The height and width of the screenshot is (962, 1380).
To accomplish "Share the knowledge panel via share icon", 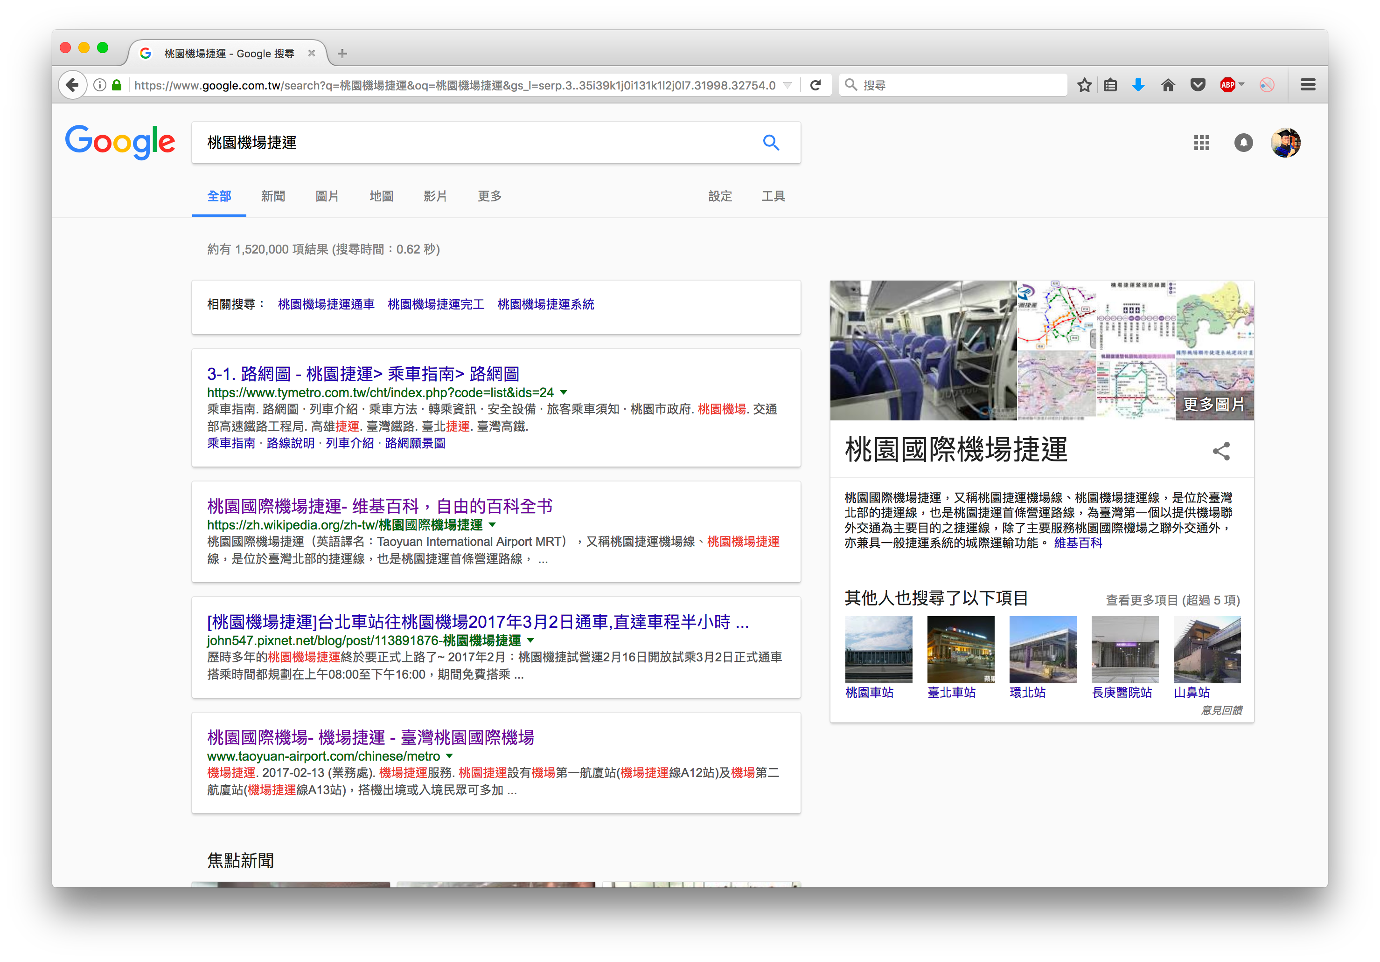I will [x=1221, y=451].
